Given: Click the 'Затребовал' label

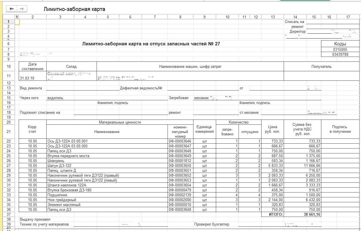Looking at the screenshot, I should click(x=178, y=98).
